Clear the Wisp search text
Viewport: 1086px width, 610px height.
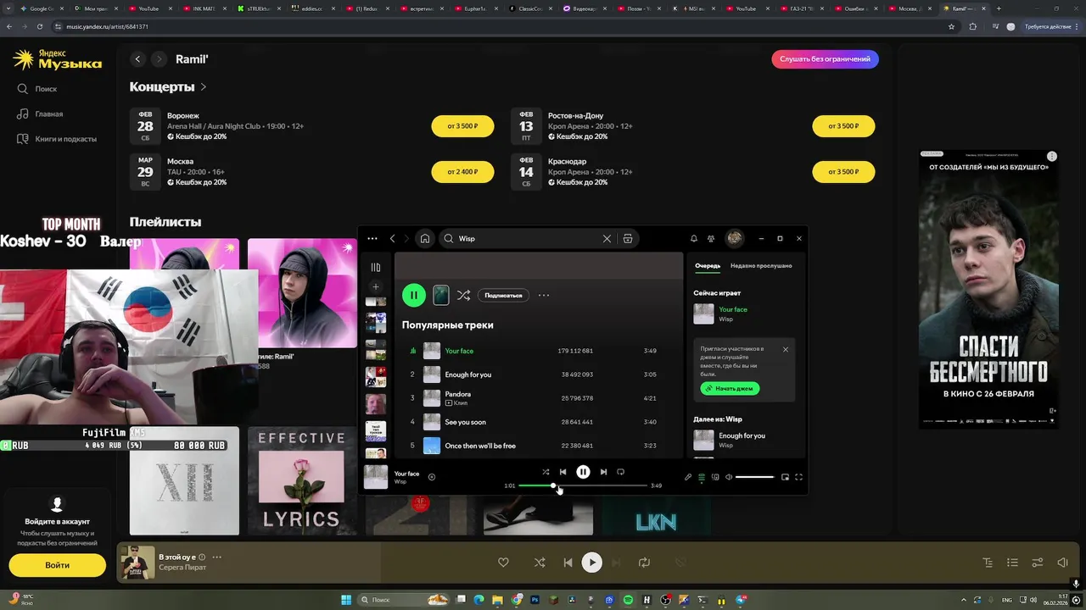point(607,239)
